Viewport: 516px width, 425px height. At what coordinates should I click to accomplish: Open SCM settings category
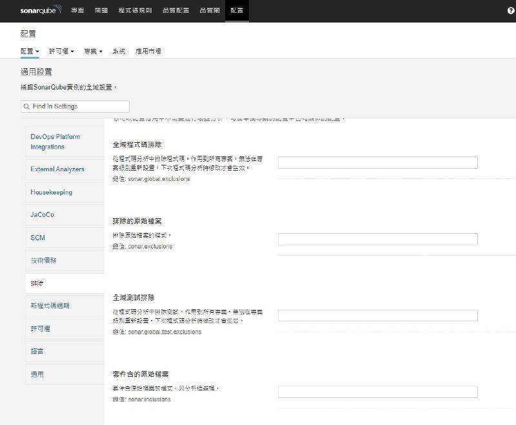(x=37, y=238)
